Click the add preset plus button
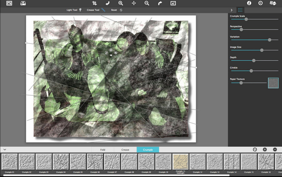Screen dimensions: 282x177 [x=265, y=150]
